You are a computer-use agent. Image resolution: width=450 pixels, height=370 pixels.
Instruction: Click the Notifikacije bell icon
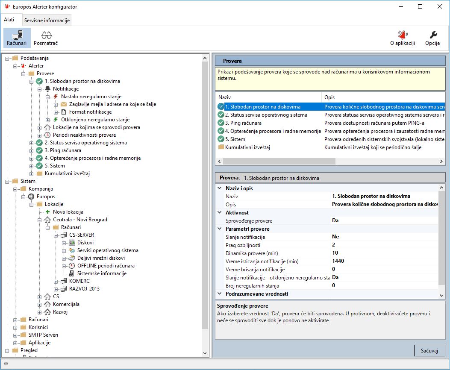(47, 89)
